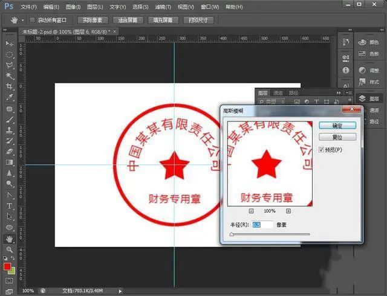Enable the 滚动所有窗口 checkbox

click(32, 20)
